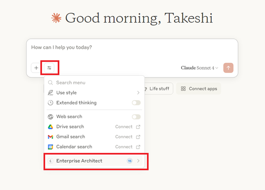Focus the Search menu input field
265x190 pixels.
[x=94, y=82]
